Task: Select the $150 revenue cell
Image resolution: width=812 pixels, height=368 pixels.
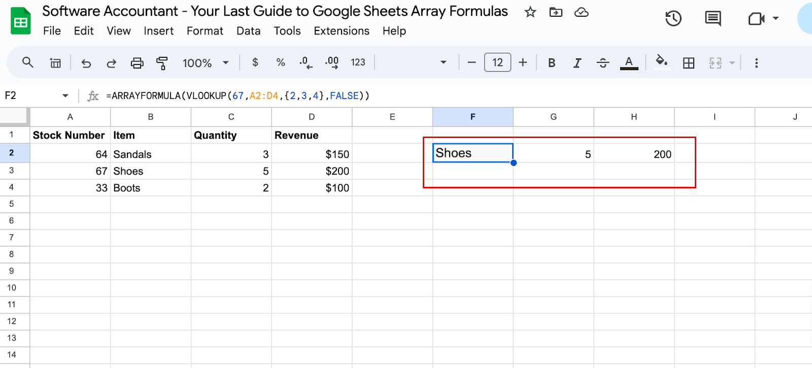Action: tap(312, 154)
